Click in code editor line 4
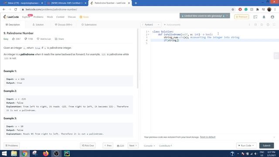This screenshot has height=157, width=279. (x=214, y=40)
